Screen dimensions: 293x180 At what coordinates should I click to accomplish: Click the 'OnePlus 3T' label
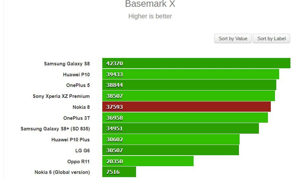pos(77,118)
